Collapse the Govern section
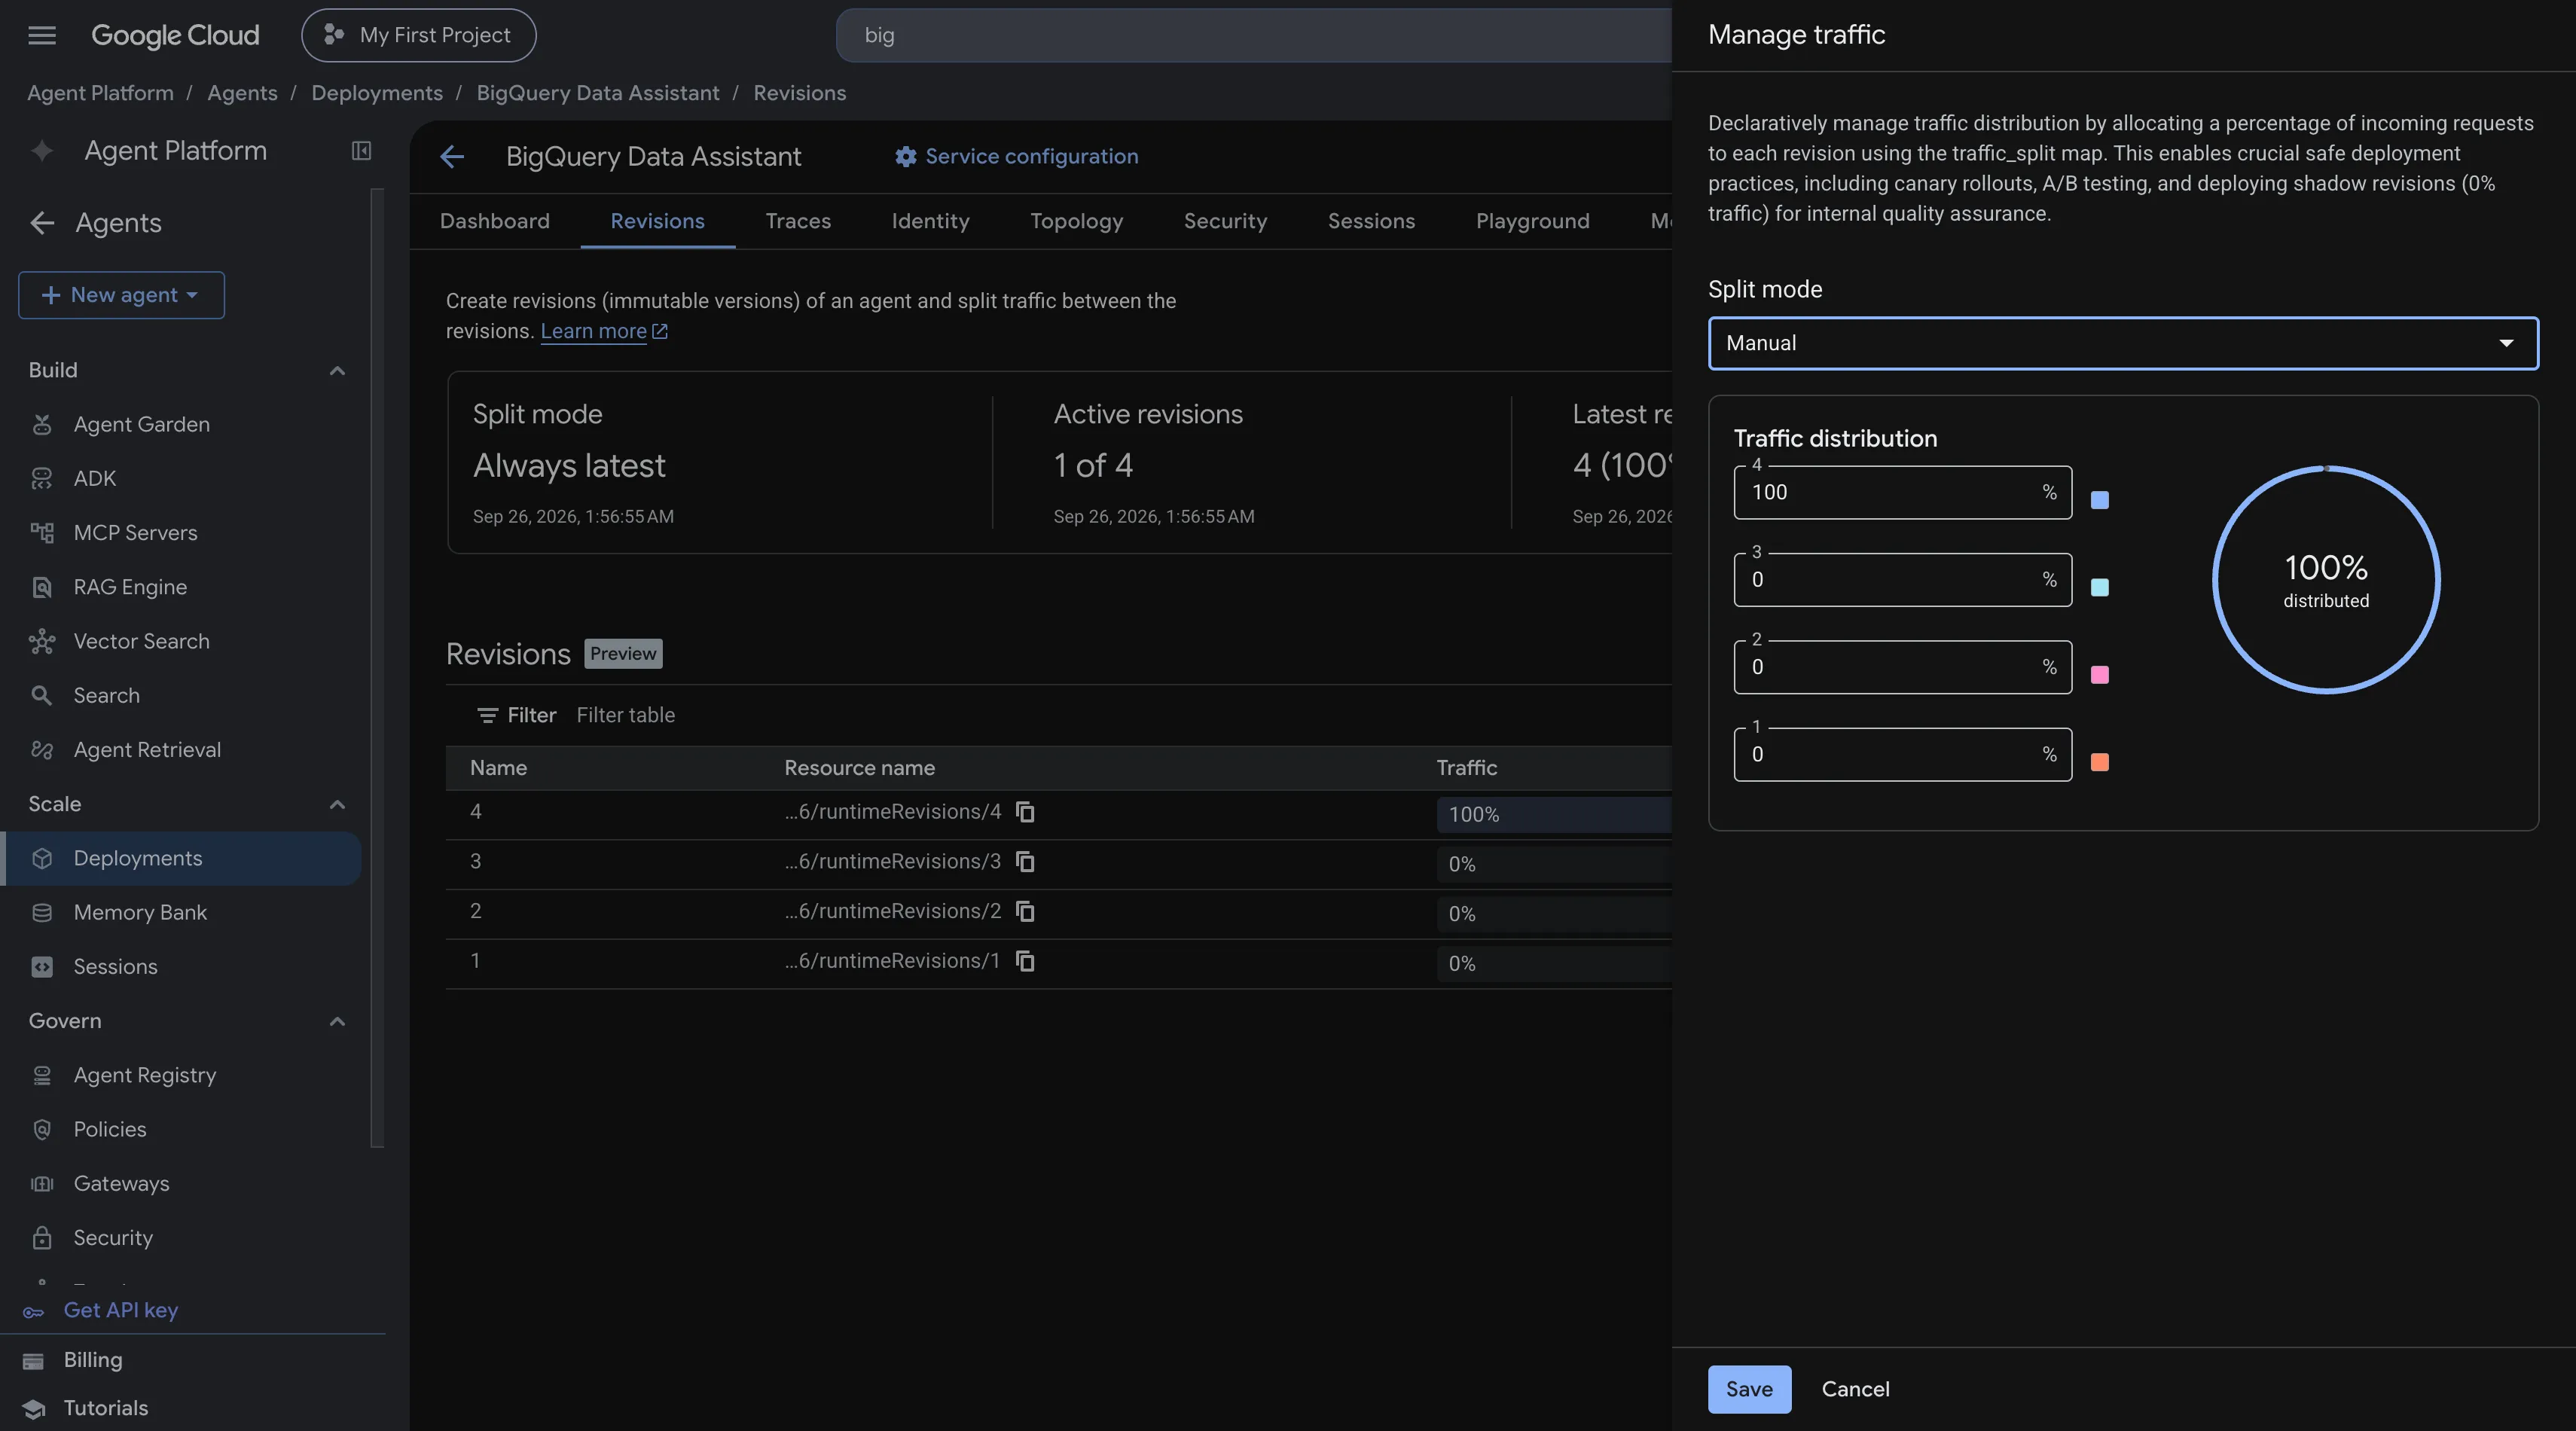 point(337,1022)
